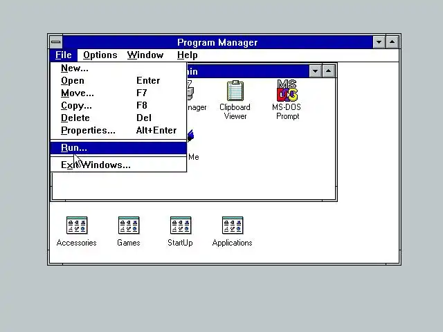This screenshot has height=332, width=443.
Task: Minimize the Main group window
Action: (316, 71)
